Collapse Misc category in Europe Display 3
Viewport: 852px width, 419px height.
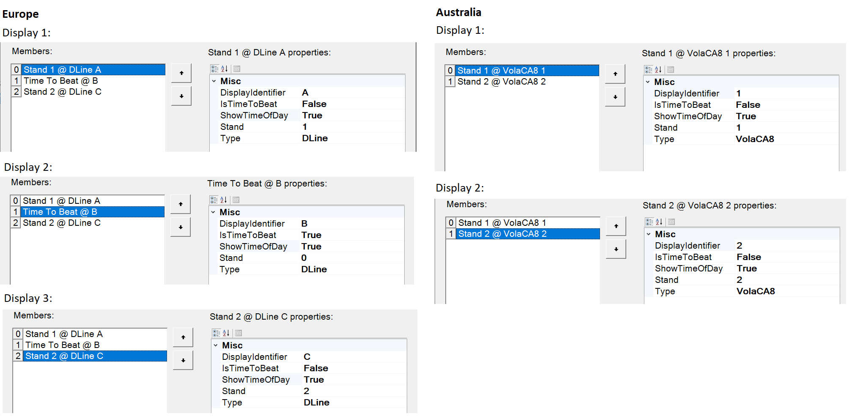(216, 345)
